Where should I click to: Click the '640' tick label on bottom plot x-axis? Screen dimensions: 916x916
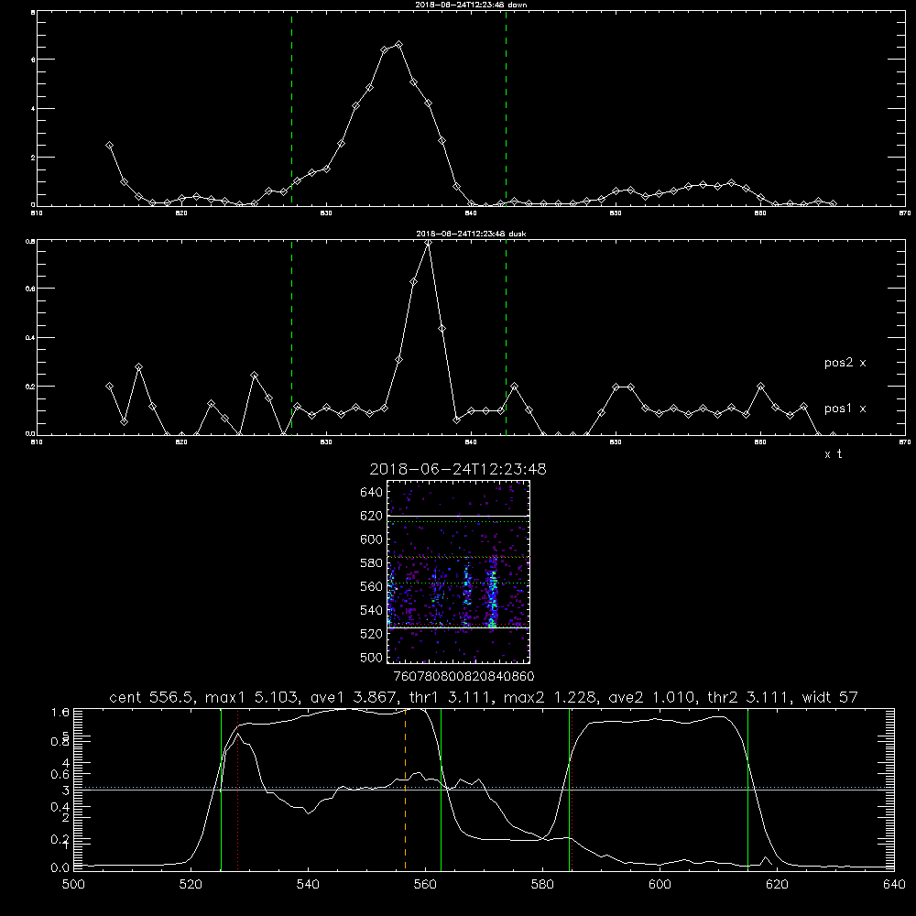pos(894,885)
